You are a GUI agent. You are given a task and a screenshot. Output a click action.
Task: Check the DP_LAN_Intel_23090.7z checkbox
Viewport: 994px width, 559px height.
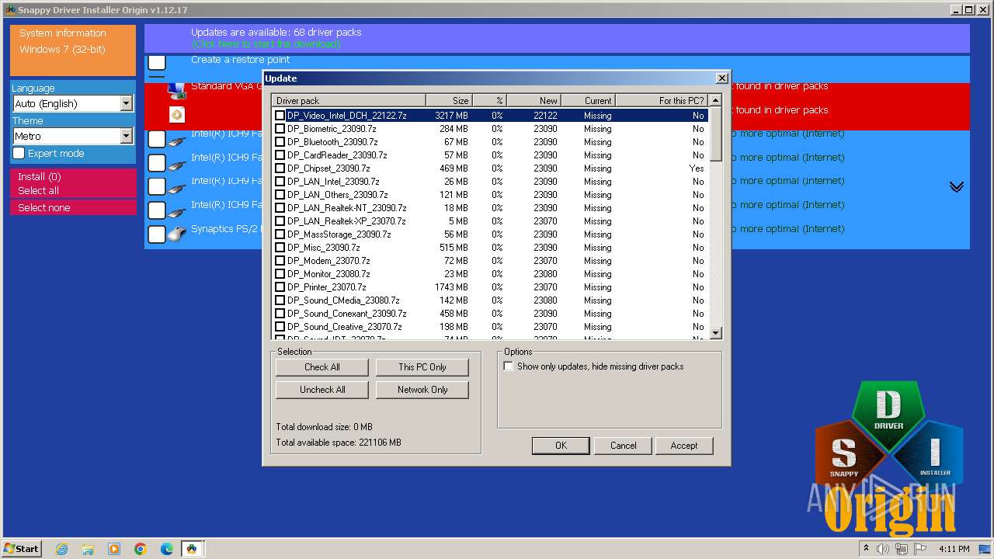coord(280,182)
